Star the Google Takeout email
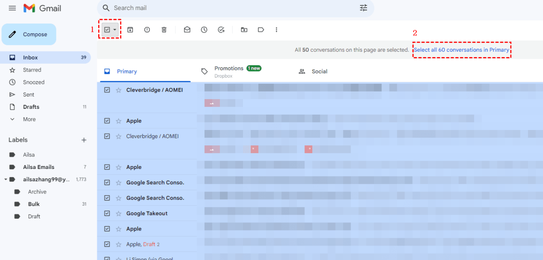Viewport: 543px width, 260px height. click(x=119, y=213)
